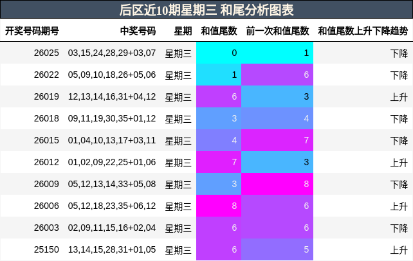Click the magenta 和值尾数 cell 7 for 26012

point(219,162)
